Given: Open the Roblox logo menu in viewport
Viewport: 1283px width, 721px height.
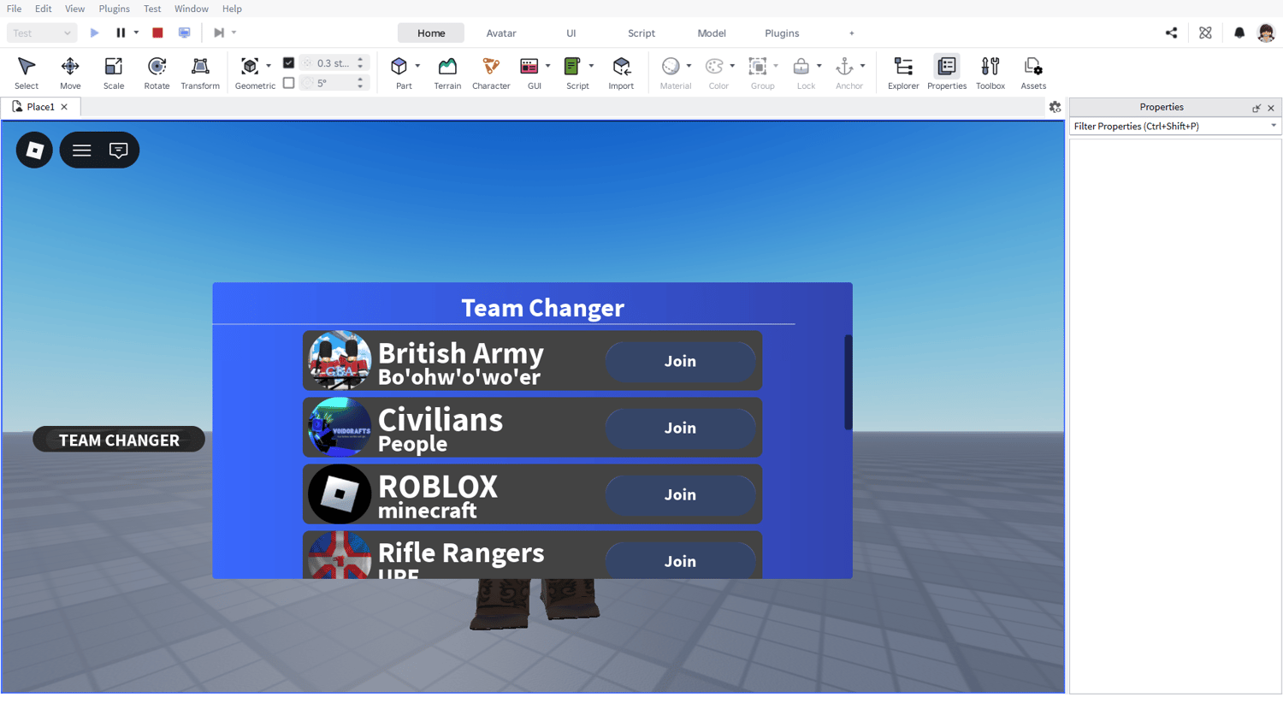Looking at the screenshot, I should [x=34, y=151].
